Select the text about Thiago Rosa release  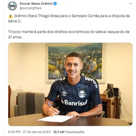69,19
